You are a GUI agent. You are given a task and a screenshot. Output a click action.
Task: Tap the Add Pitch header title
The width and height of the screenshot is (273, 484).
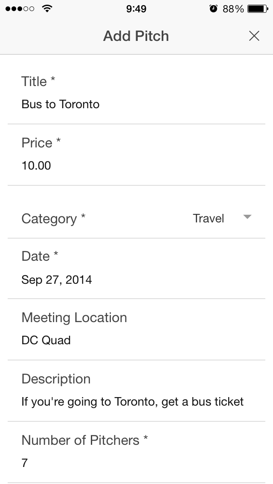click(x=136, y=36)
